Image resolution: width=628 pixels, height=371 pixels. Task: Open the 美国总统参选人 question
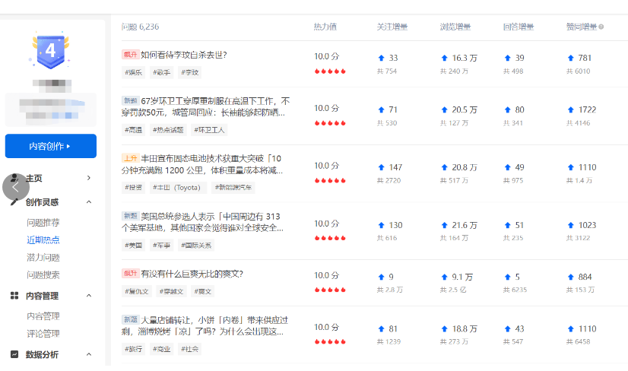click(x=203, y=222)
